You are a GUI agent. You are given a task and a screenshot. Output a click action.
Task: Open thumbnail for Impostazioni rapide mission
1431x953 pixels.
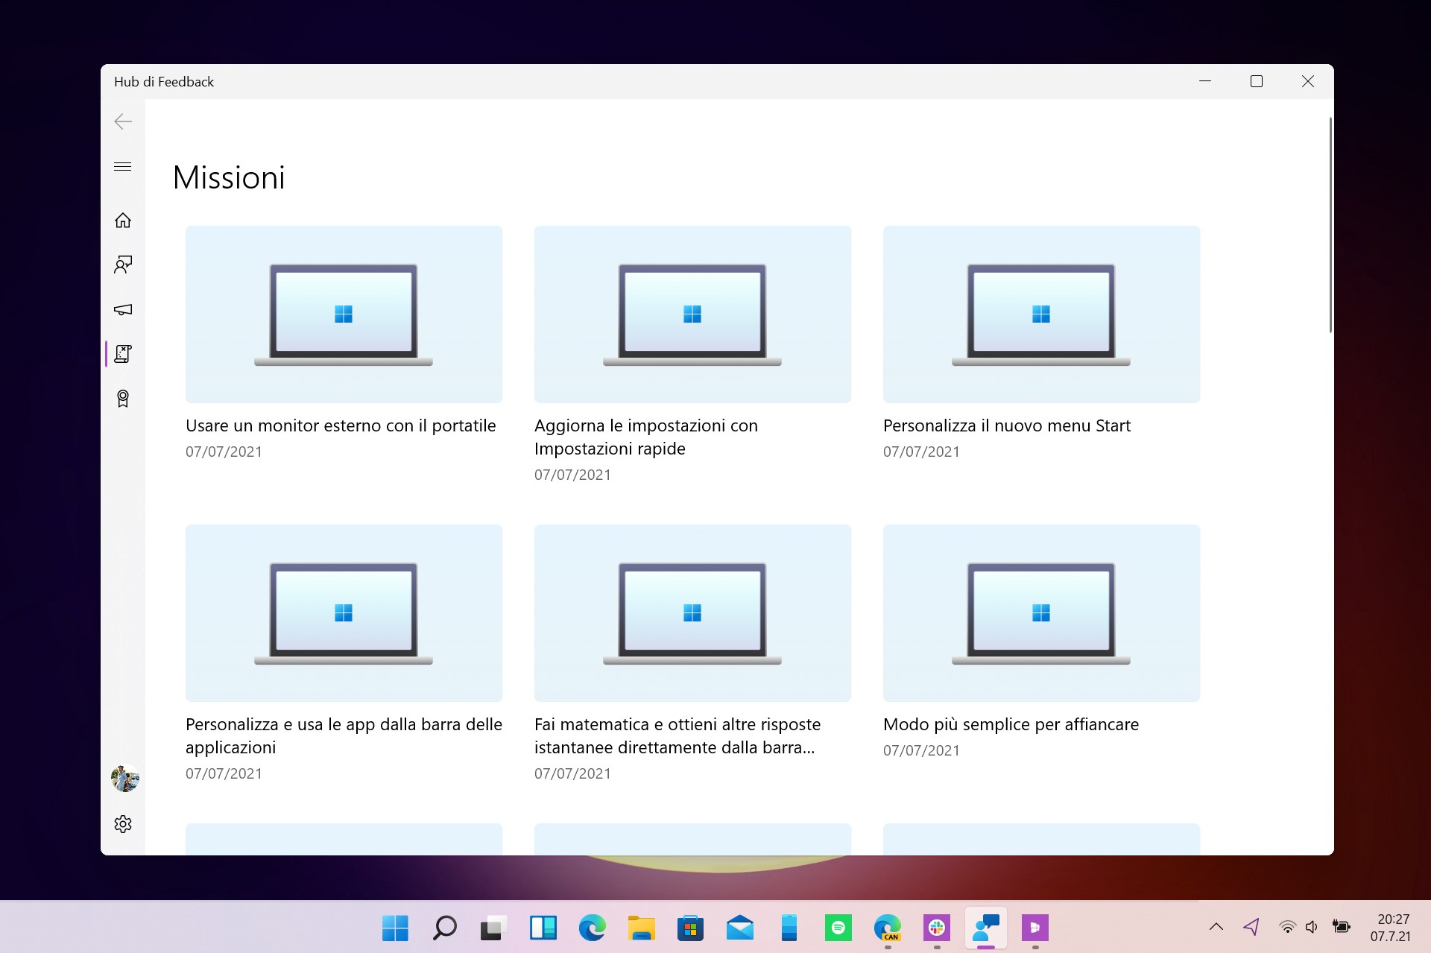692,314
